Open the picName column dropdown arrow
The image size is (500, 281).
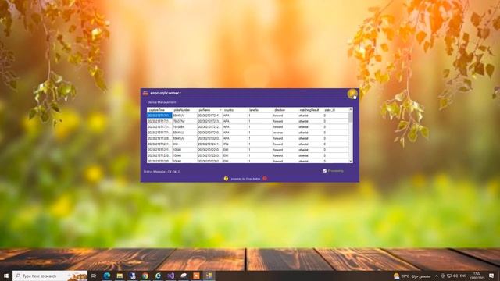coord(220,110)
